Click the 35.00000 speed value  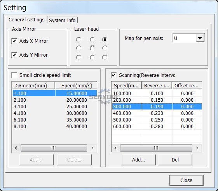point(77,120)
